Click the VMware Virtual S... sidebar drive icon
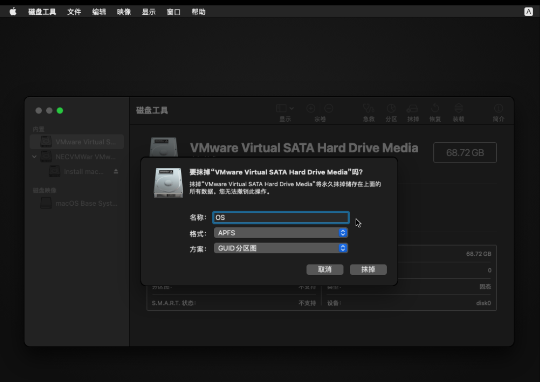This screenshot has height=382, width=540. click(x=46, y=142)
